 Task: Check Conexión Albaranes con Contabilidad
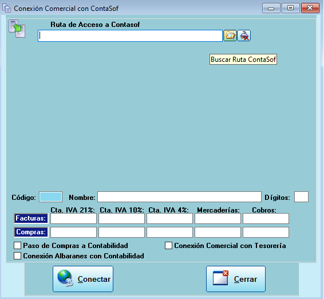coord(17,256)
